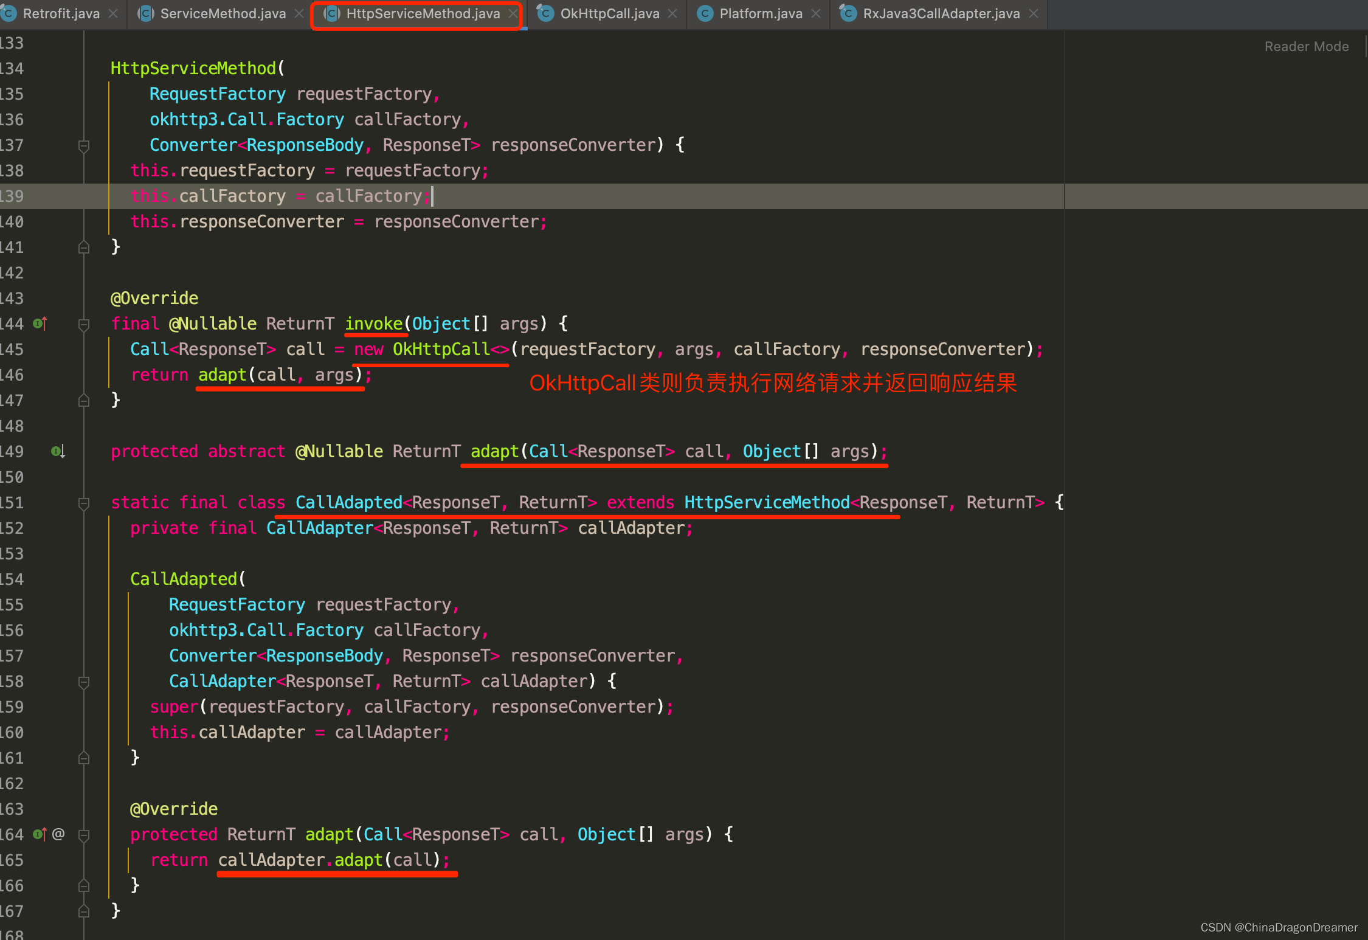Click the fold end marker at line 141
This screenshot has height=940, width=1368.
[x=84, y=247]
